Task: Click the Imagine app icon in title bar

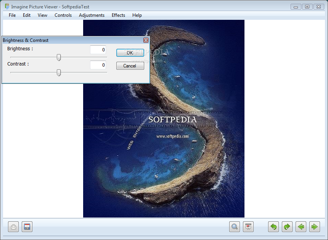Action: point(7,6)
